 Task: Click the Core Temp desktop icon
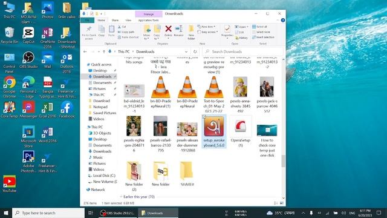pos(10,110)
